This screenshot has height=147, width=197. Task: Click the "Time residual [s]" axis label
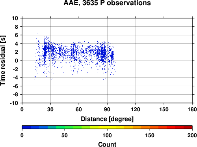[3, 61]
